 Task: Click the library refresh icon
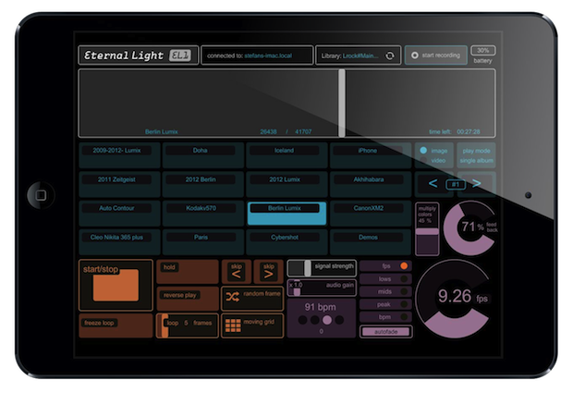point(390,55)
